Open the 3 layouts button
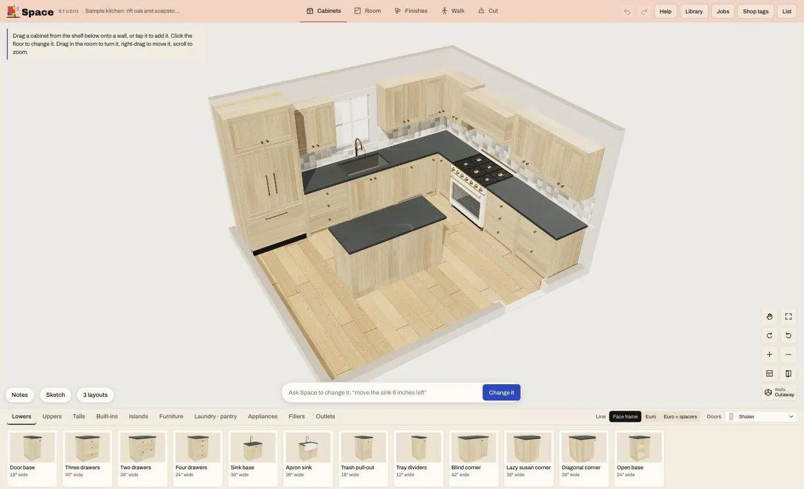Viewport: 804px width, 489px height. 96,395
